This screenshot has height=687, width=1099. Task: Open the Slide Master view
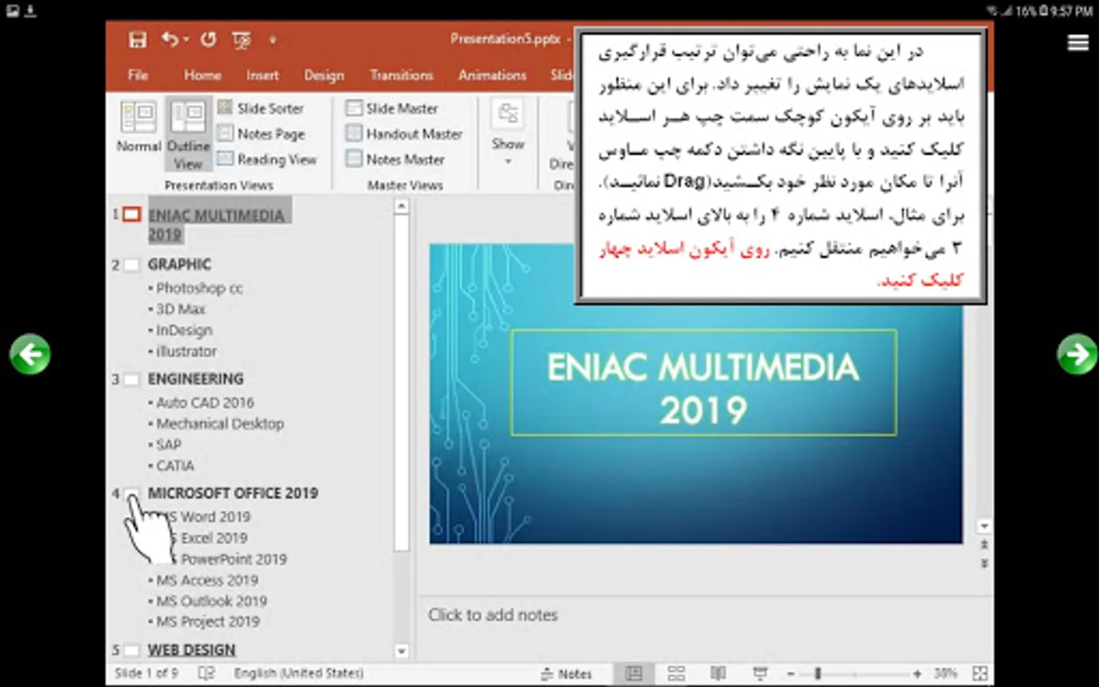click(x=392, y=108)
